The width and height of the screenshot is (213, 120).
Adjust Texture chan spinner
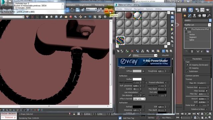[x=208, y=87]
